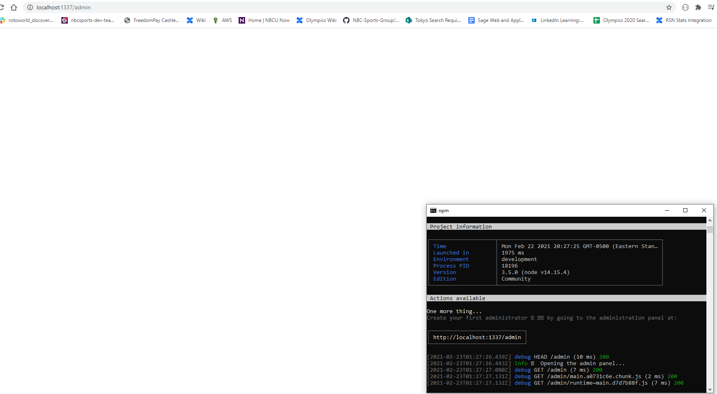Click the GitHub icon for NBC-Sports-Group
717x394 pixels.
tap(346, 20)
